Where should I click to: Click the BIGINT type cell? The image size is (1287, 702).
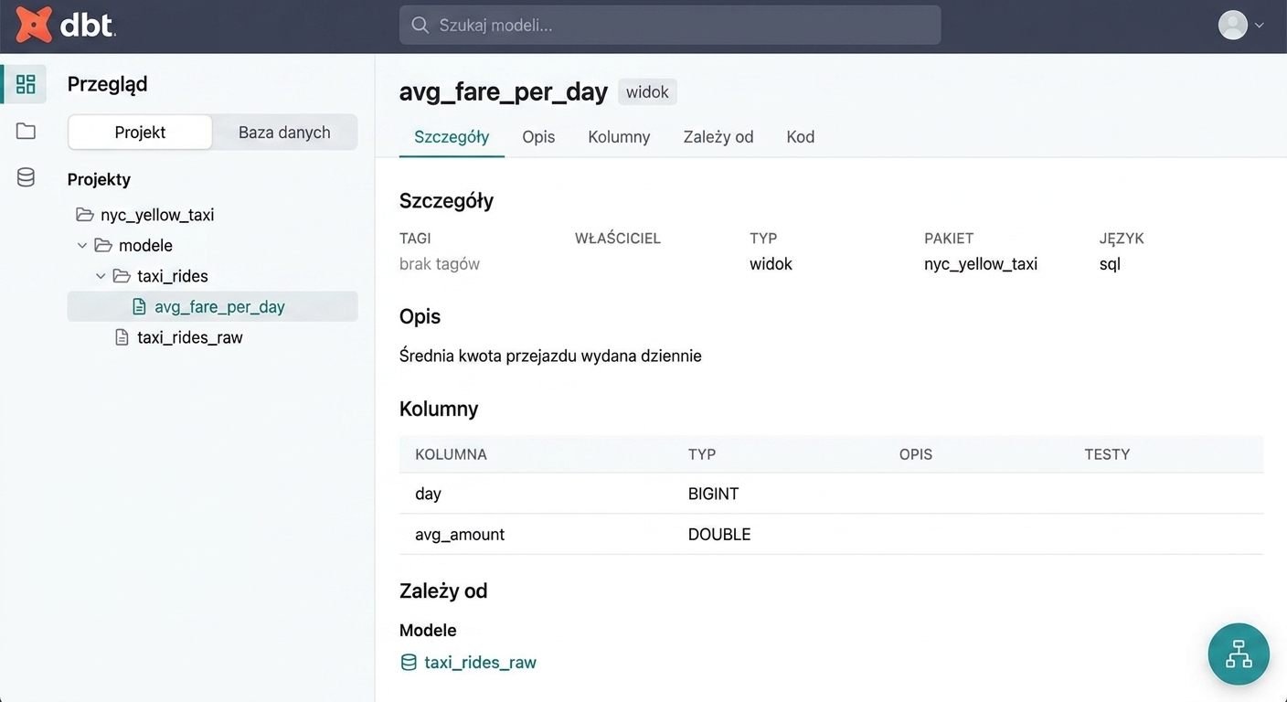click(713, 494)
